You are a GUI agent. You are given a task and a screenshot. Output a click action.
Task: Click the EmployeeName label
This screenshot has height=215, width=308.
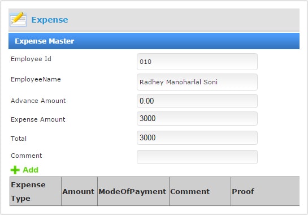tap(36, 79)
